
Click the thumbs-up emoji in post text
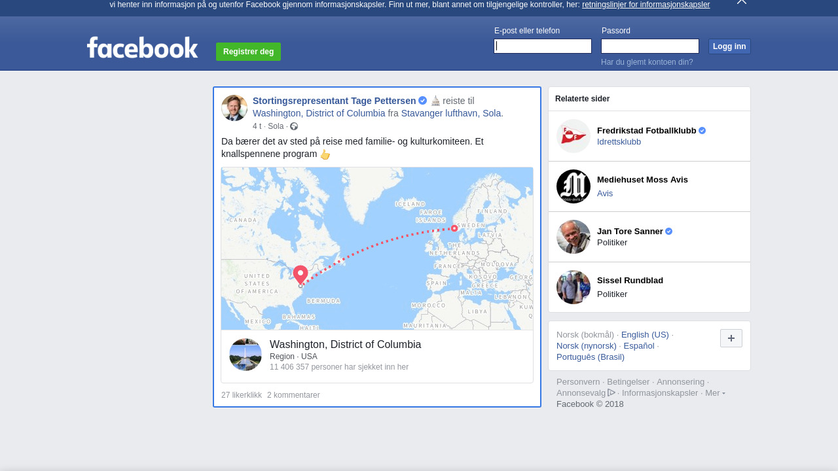[x=325, y=154]
